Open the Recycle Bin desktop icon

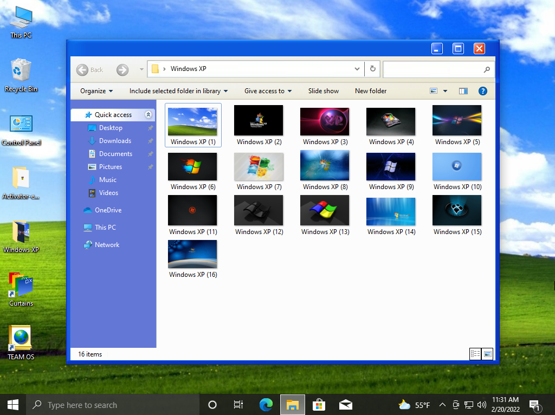coord(21,75)
